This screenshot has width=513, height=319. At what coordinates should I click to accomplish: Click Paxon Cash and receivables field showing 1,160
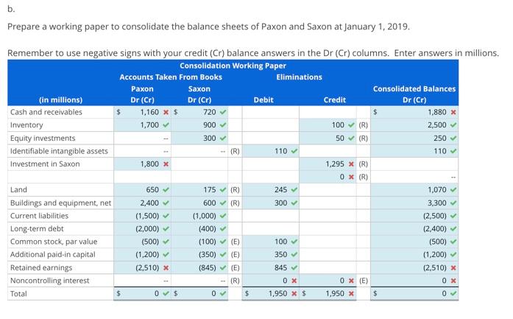tap(142, 112)
